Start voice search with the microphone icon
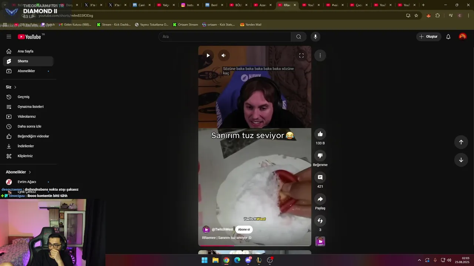Viewport: 474px width, 266px height. click(316, 37)
